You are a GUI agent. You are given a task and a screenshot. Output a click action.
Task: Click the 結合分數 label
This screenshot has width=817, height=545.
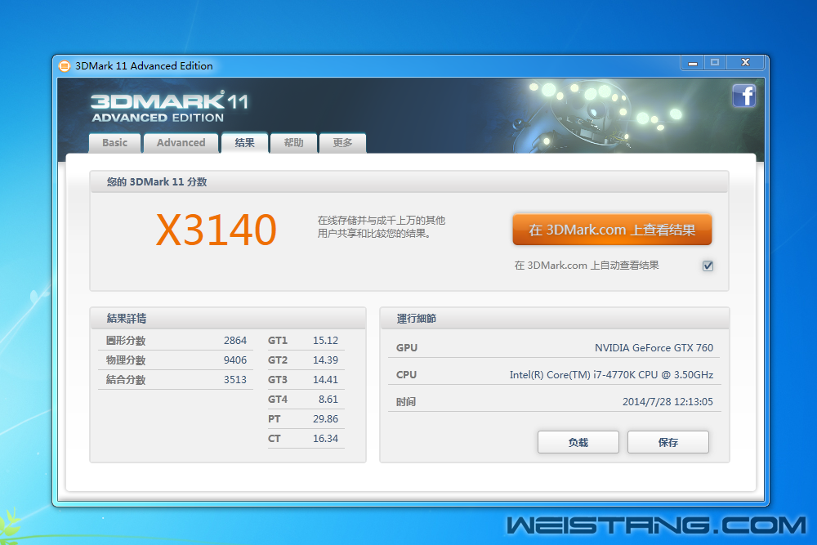point(126,379)
